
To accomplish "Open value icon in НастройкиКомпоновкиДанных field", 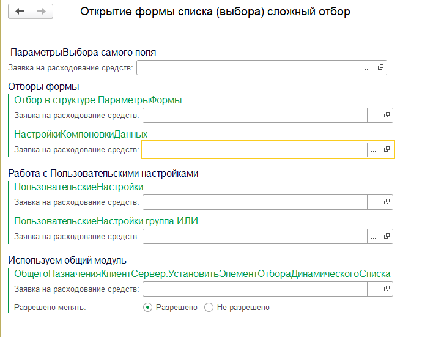I will pyautogui.click(x=387, y=149).
